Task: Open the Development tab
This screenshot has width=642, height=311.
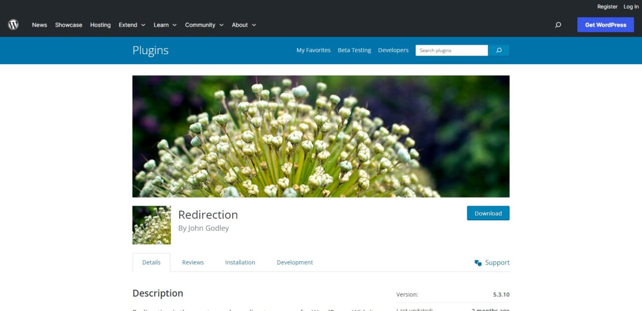Action: (295, 262)
